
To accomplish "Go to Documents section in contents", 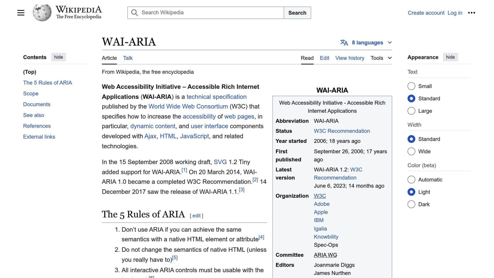I will (x=37, y=104).
